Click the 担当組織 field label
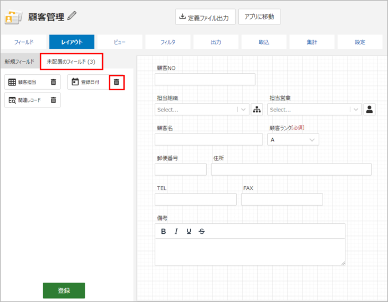The height and width of the screenshot is (302, 388). [x=167, y=98]
